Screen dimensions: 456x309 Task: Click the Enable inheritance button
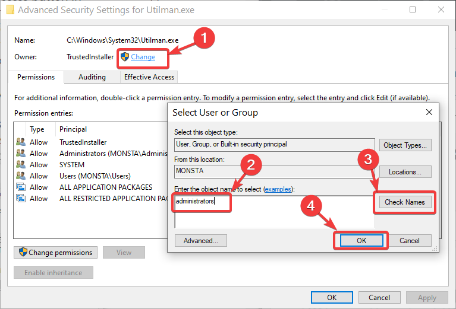click(54, 273)
